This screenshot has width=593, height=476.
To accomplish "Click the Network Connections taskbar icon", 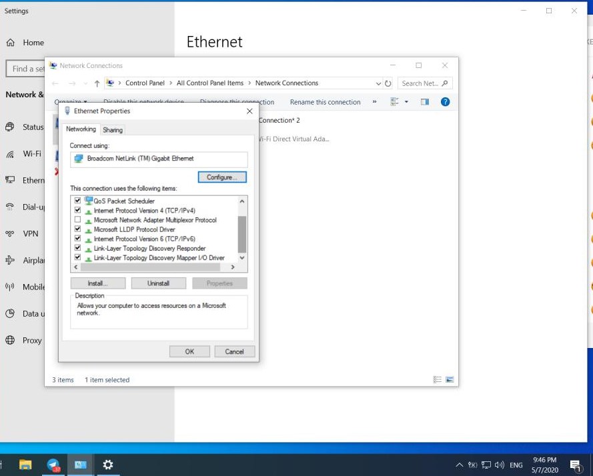I will pos(81,465).
